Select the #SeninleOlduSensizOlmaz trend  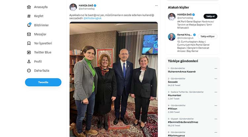(183, 122)
